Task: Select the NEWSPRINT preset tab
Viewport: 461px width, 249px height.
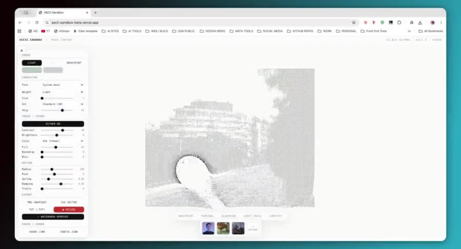Action: [186, 216]
